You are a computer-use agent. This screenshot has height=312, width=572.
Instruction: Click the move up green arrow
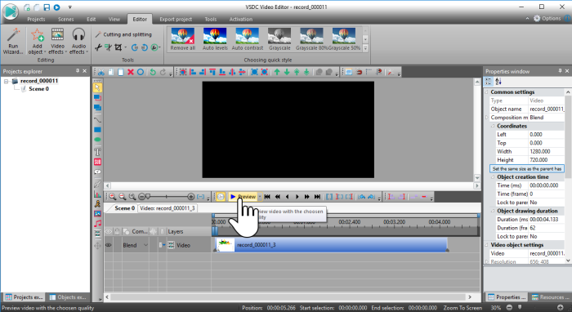tap(277, 72)
